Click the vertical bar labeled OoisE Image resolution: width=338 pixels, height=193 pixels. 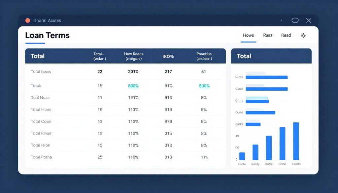point(283,144)
